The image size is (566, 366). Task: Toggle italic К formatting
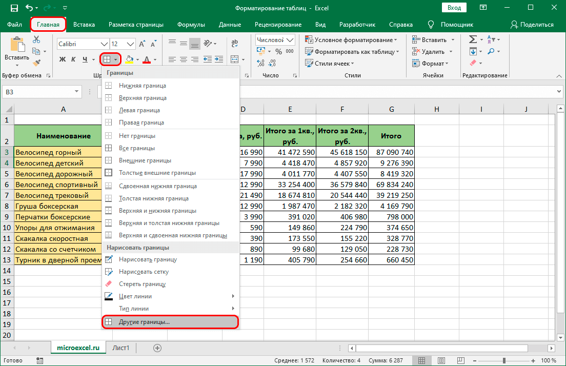tap(73, 59)
